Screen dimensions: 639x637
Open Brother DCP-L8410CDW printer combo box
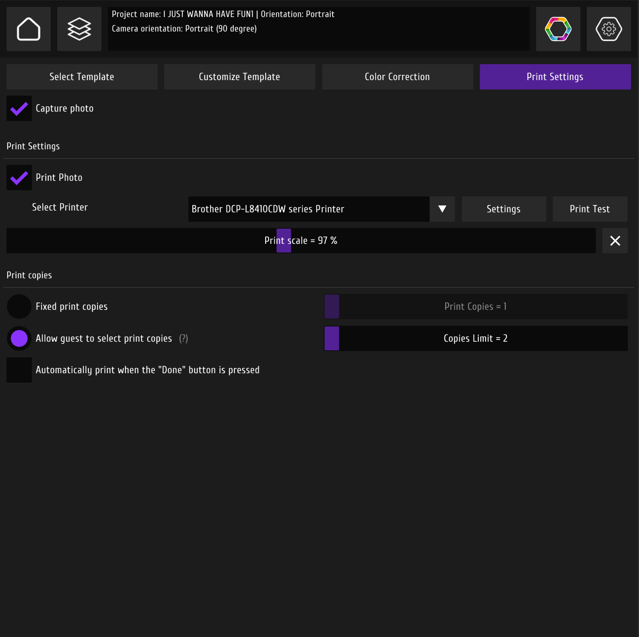[309, 209]
